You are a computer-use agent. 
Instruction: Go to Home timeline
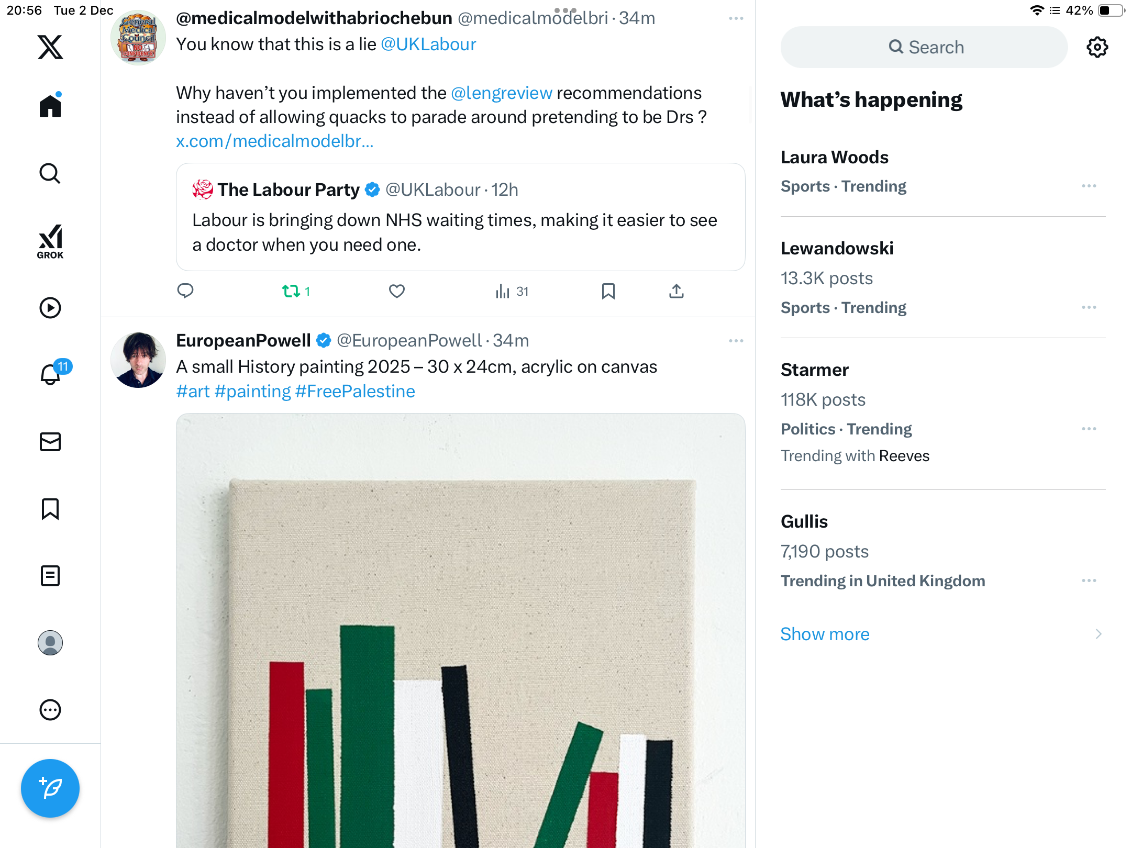pos(50,106)
